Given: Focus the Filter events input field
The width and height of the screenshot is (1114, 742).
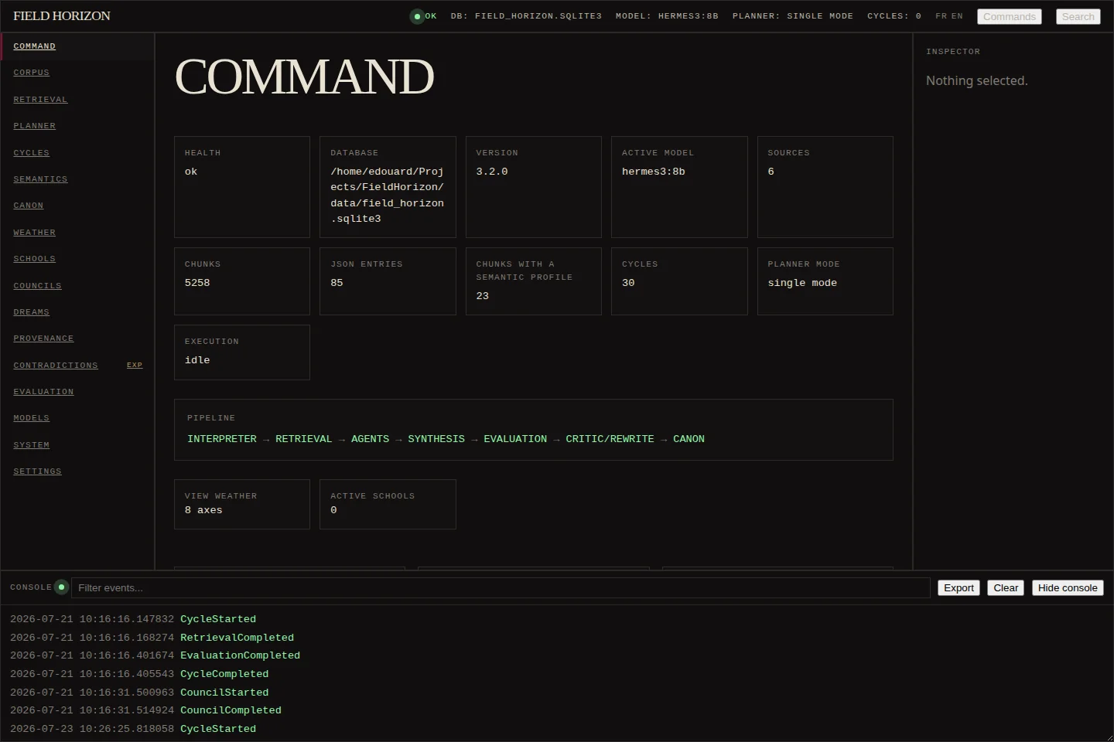Looking at the screenshot, I should tap(501, 587).
